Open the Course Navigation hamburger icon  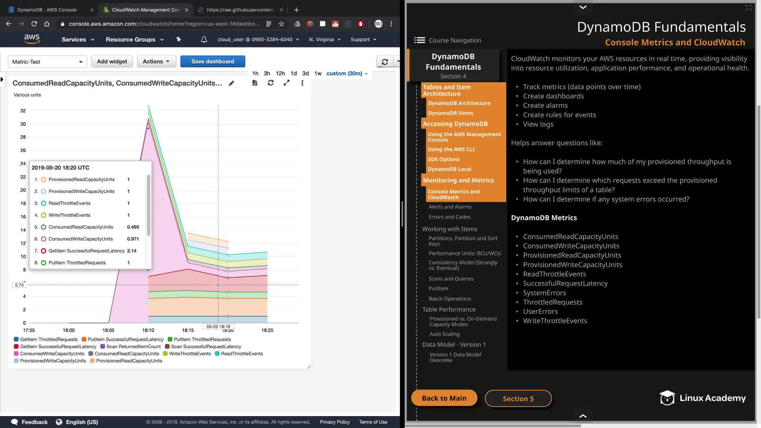[419, 40]
